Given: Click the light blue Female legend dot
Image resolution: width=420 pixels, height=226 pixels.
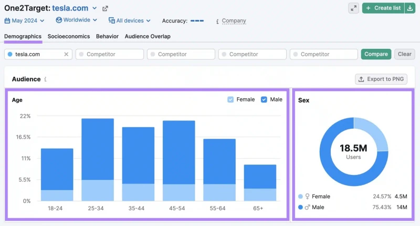Looking at the screenshot, I should 300,197.
